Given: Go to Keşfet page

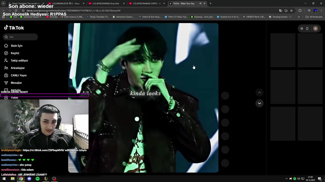Looking at the screenshot, I should point(15,53).
